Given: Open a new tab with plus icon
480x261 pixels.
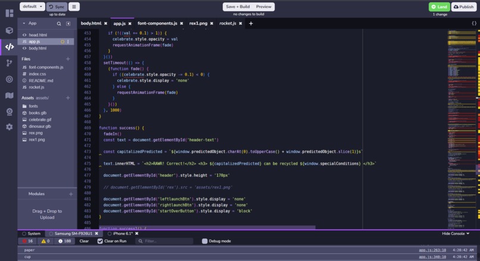Looking at the screenshot, I should coord(251,24).
